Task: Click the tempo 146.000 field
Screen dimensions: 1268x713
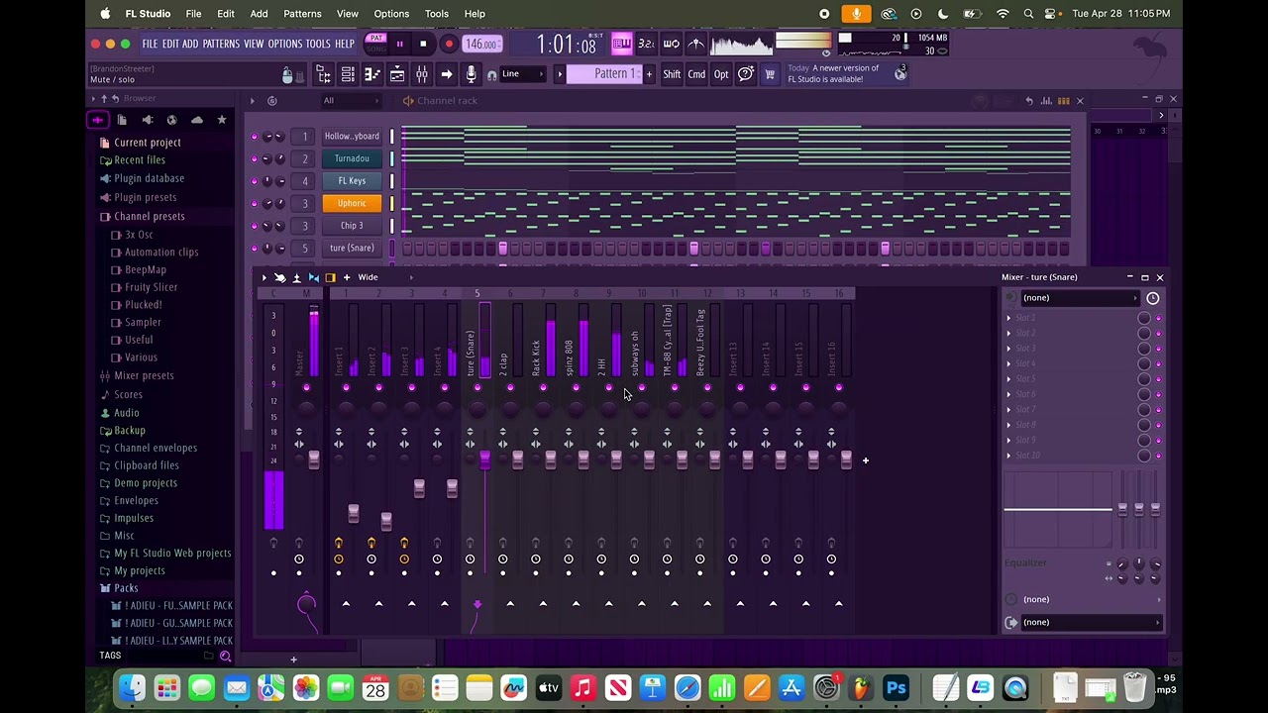Action: pos(482,44)
